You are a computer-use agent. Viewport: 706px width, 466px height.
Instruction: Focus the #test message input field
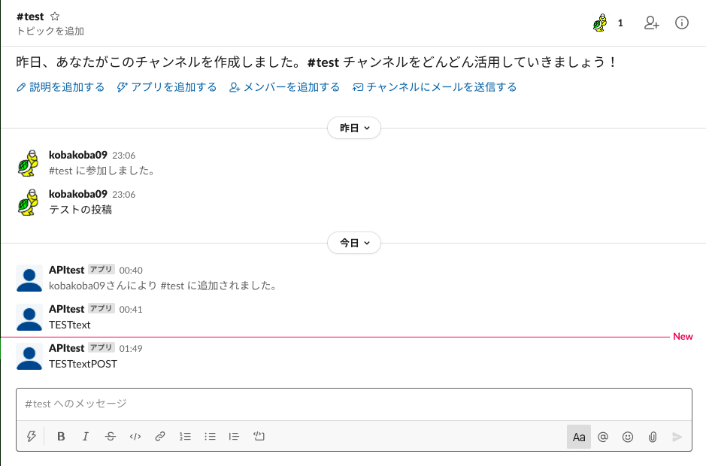[353, 404]
